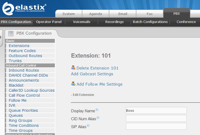Open the Fax tab
The image size is (200, 135).
(150, 14)
